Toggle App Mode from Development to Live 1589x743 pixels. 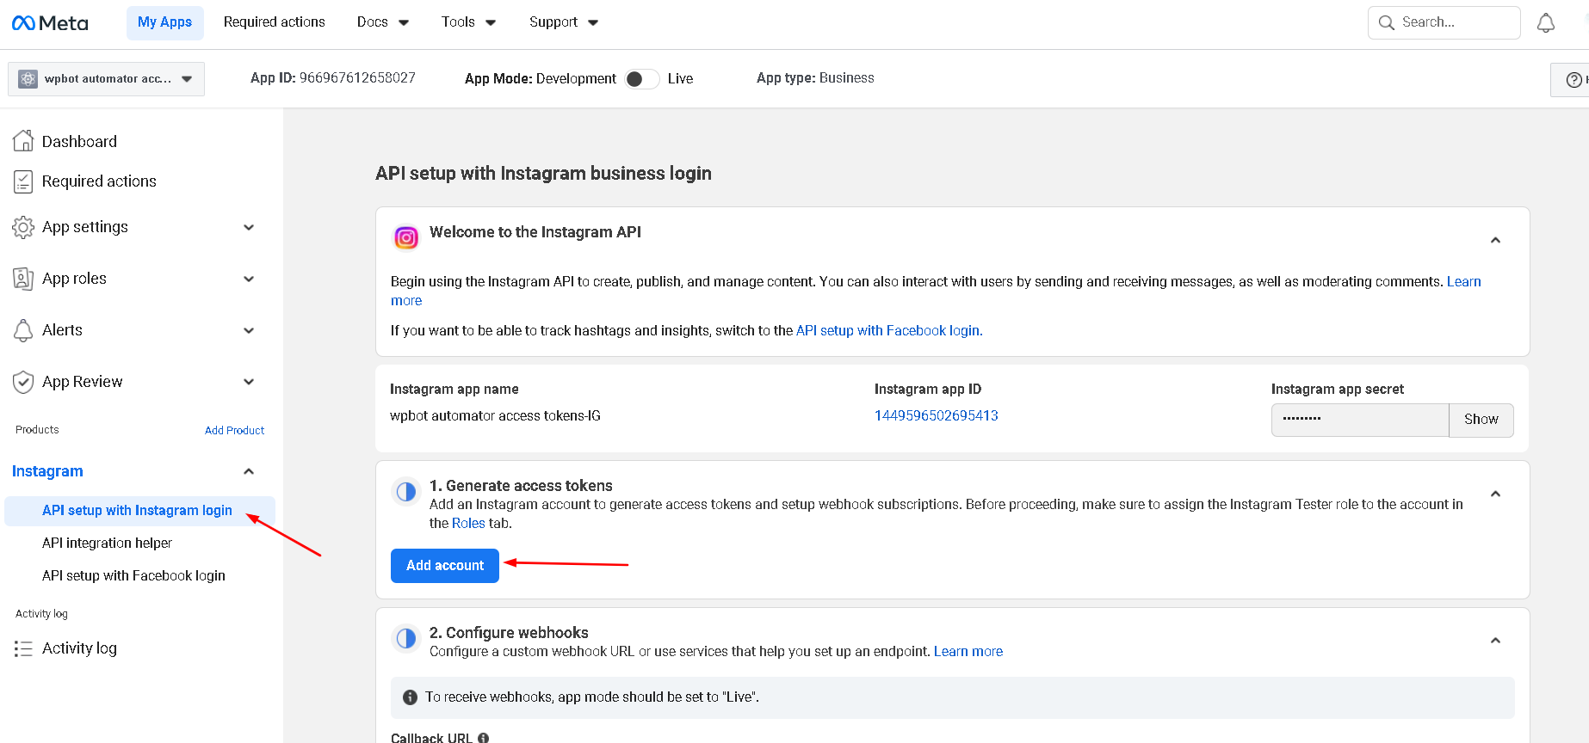tap(641, 79)
